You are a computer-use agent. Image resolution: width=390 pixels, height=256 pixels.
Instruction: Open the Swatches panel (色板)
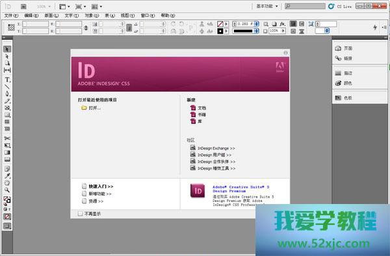pyautogui.click(x=343, y=98)
